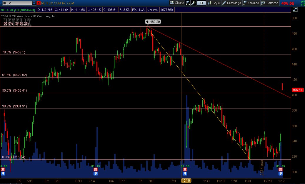Click the high value H: 414.68

[78, 10]
